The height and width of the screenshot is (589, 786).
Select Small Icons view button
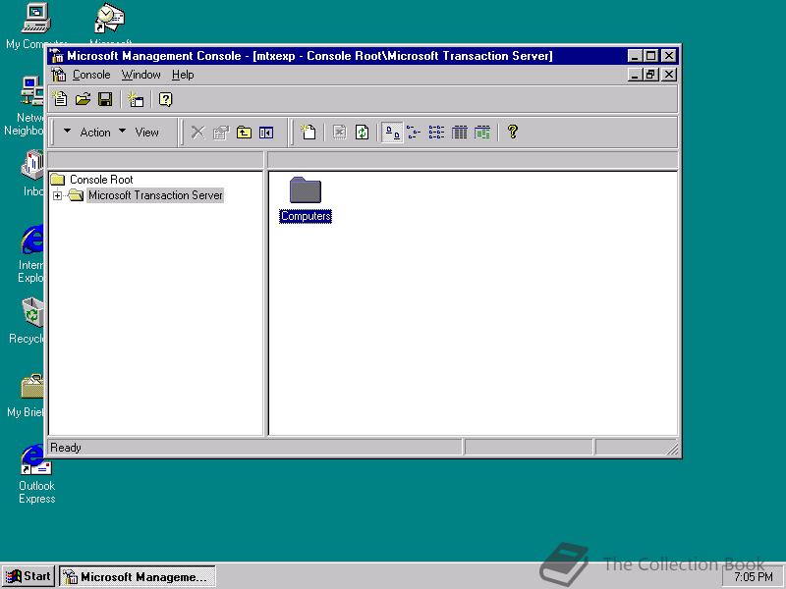coord(414,133)
